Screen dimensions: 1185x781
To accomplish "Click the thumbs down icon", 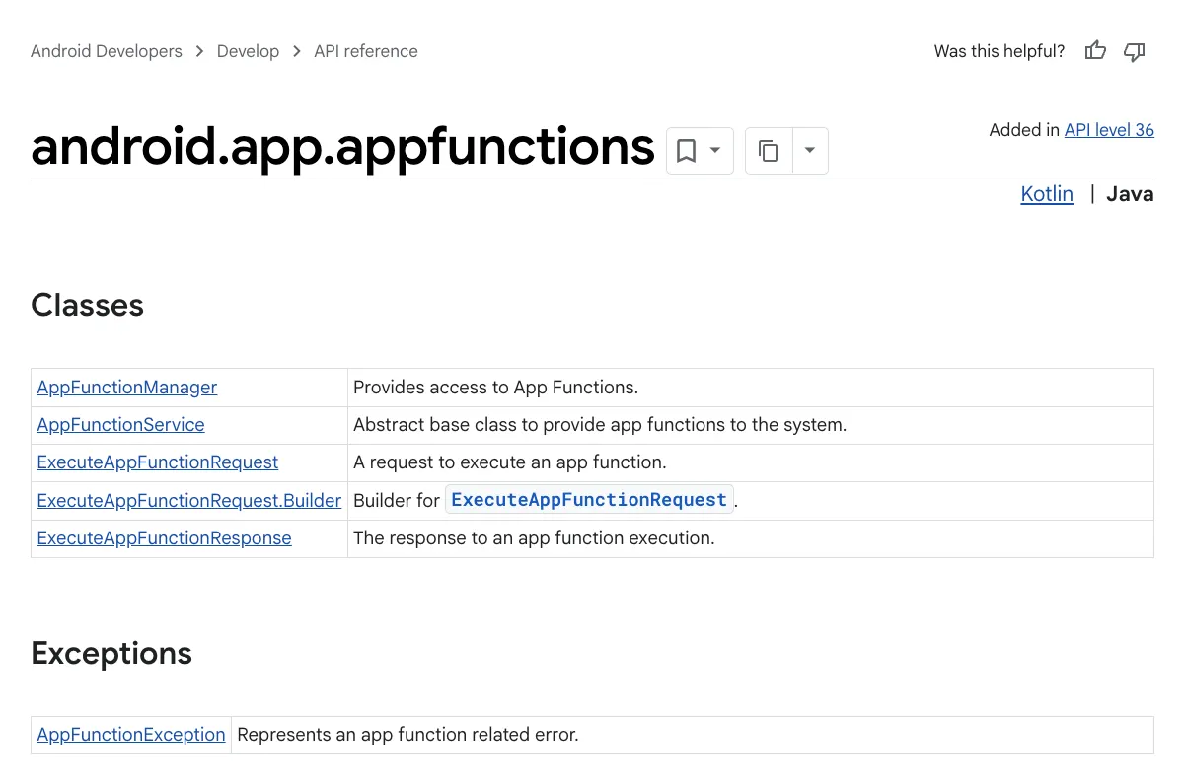I will (x=1135, y=51).
